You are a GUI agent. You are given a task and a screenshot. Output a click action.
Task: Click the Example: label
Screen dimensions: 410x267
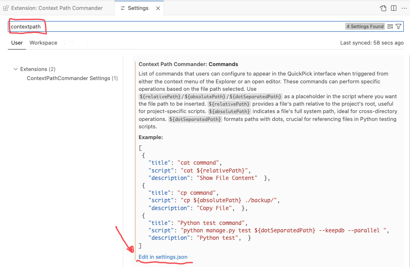tap(151, 137)
